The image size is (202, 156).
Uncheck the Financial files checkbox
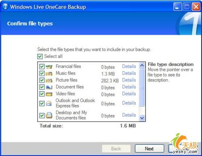click(42, 66)
